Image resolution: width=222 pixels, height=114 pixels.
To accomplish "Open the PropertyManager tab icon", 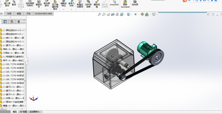I will click(x=5, y=22).
